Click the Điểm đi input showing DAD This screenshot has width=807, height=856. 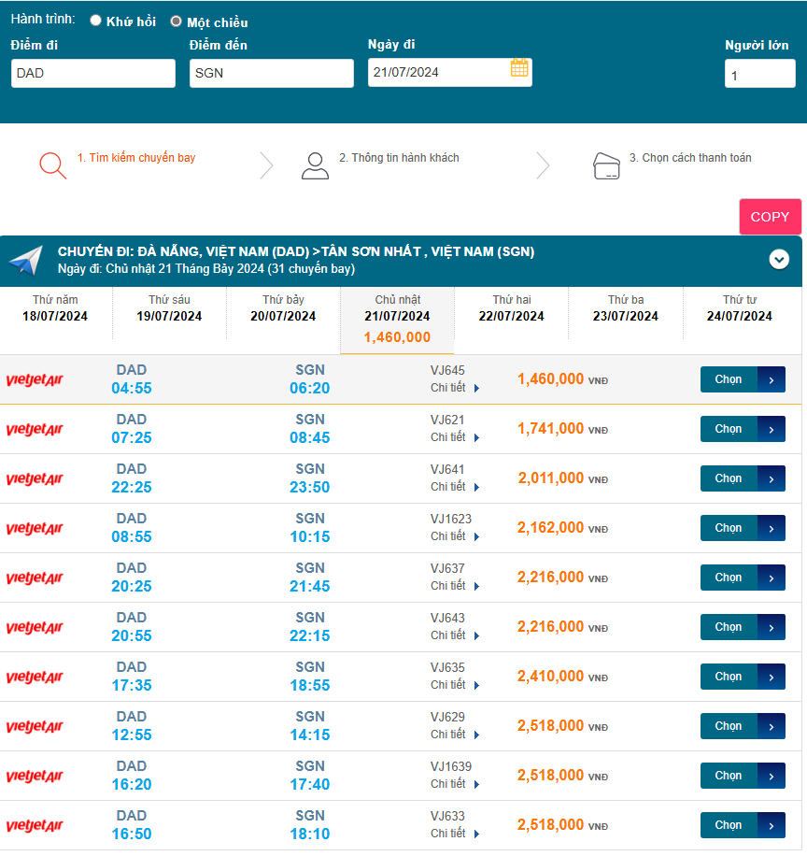point(93,73)
